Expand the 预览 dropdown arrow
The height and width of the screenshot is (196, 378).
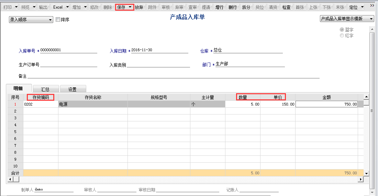click(x=34, y=7)
